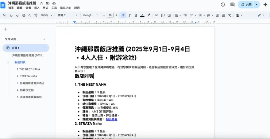Open the text alignment dropdown
Viewport: 270px width, 139px height.
[x=178, y=15]
